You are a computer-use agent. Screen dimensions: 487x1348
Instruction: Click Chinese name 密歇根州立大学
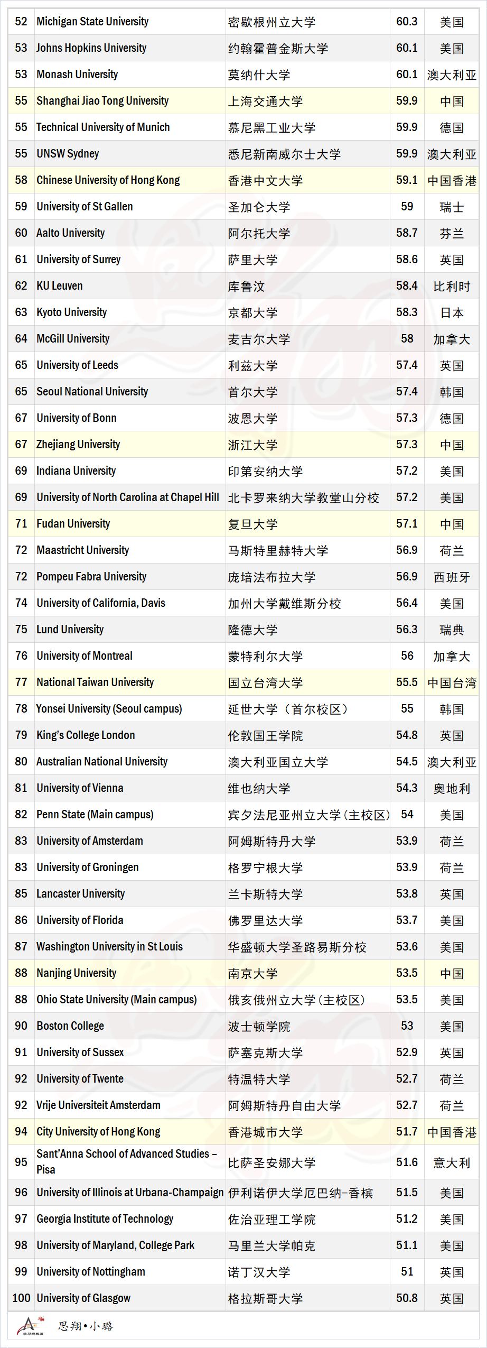(271, 22)
